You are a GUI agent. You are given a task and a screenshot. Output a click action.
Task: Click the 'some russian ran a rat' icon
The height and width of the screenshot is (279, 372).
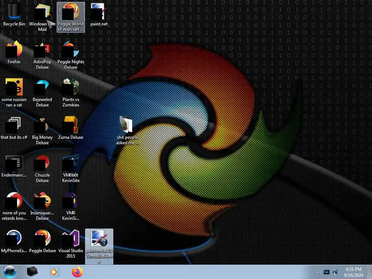(x=14, y=93)
